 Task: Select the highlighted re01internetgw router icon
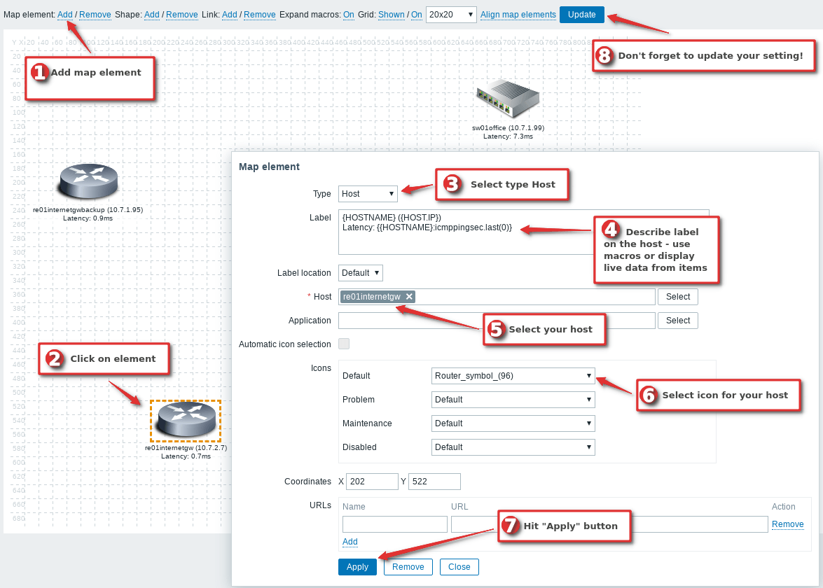pos(186,420)
